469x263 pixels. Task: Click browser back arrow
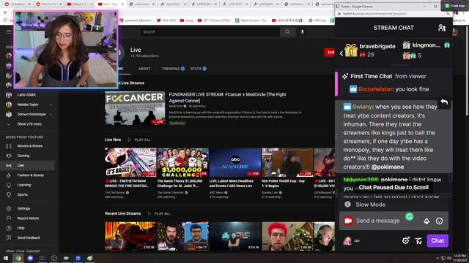tap(5, 12)
